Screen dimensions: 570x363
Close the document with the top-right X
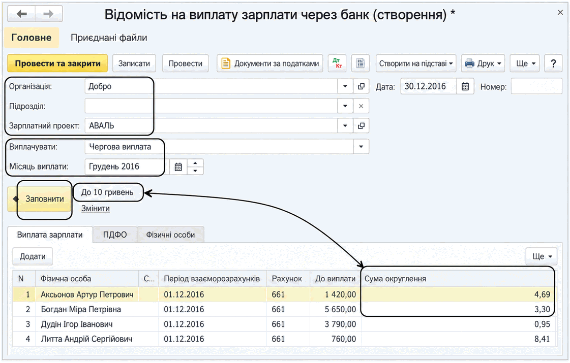(x=560, y=12)
